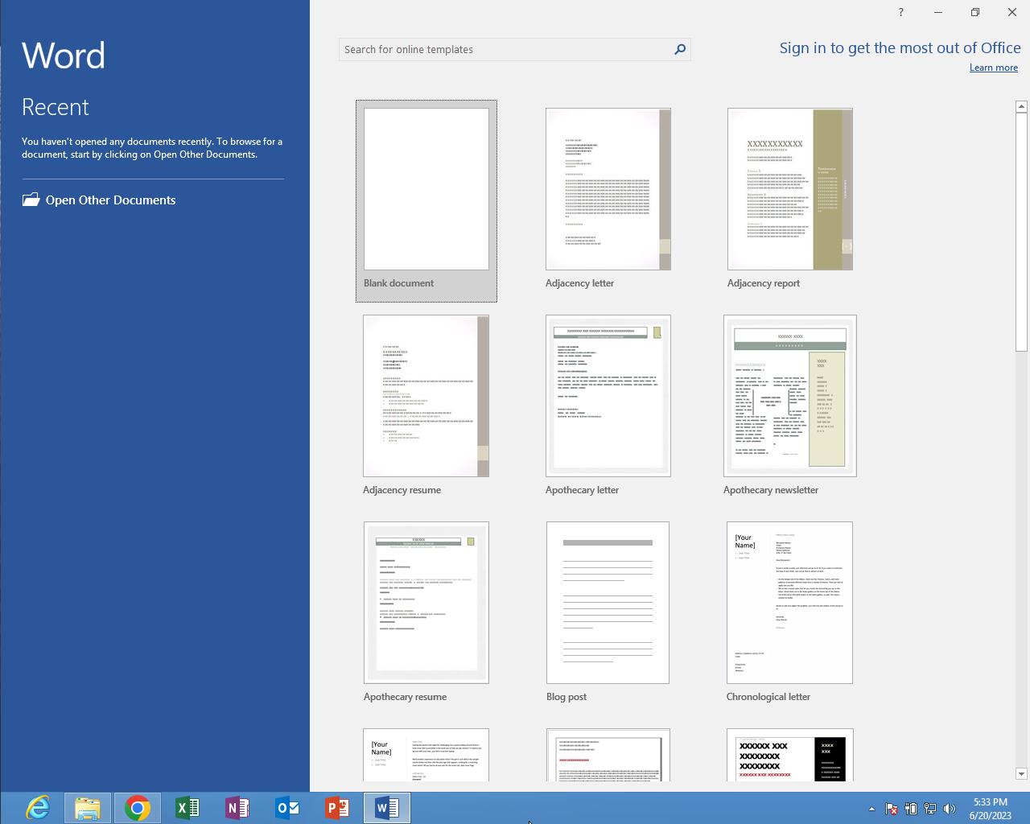Screen dimensions: 1030x824
Task: Choose the Adjacency report template
Action: coord(789,190)
